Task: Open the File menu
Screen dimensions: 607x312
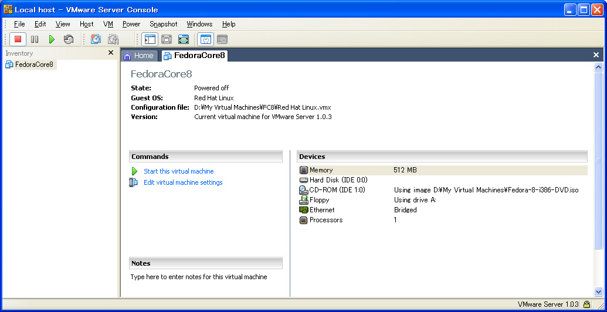Action: 19,24
